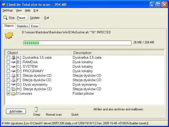Select the [B:] RAMDisk row name
This screenshot has height=127, width=169.
pos(27,62)
